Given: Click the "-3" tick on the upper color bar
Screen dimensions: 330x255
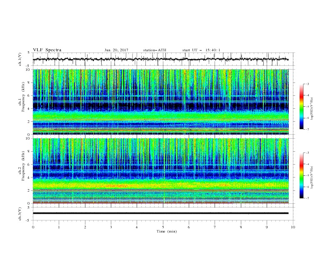Looking at the screenshot, I should [307, 84].
